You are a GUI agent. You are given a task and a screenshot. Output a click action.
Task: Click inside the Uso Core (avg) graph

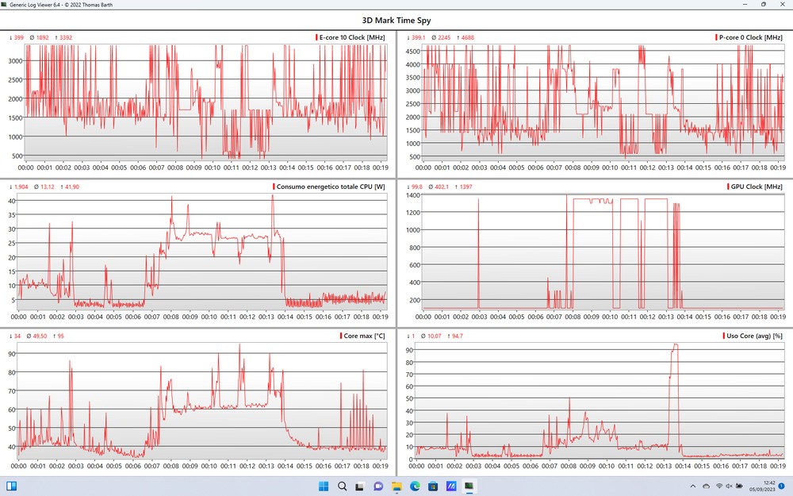point(600,401)
